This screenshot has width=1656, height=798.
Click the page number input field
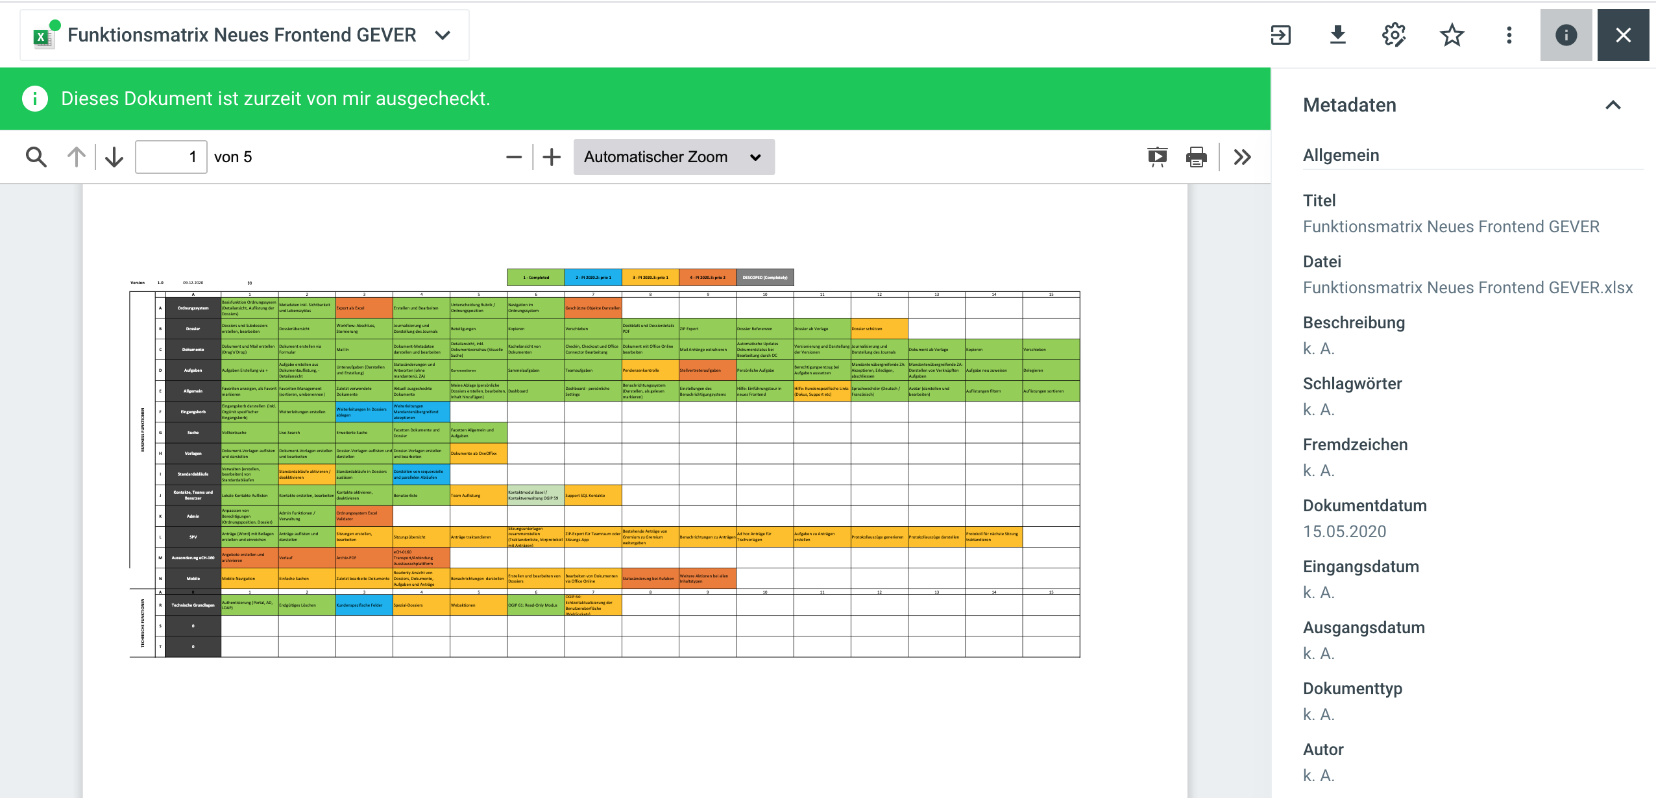(x=171, y=157)
